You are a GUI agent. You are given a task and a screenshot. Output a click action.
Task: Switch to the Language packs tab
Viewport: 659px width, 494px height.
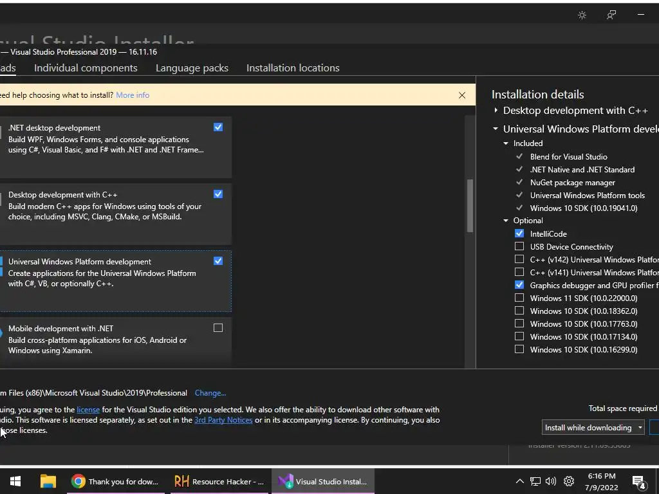click(x=192, y=68)
